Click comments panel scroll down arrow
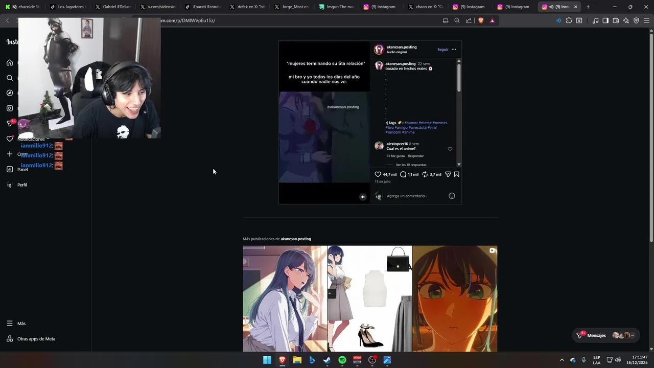The height and width of the screenshot is (368, 654). point(459,164)
